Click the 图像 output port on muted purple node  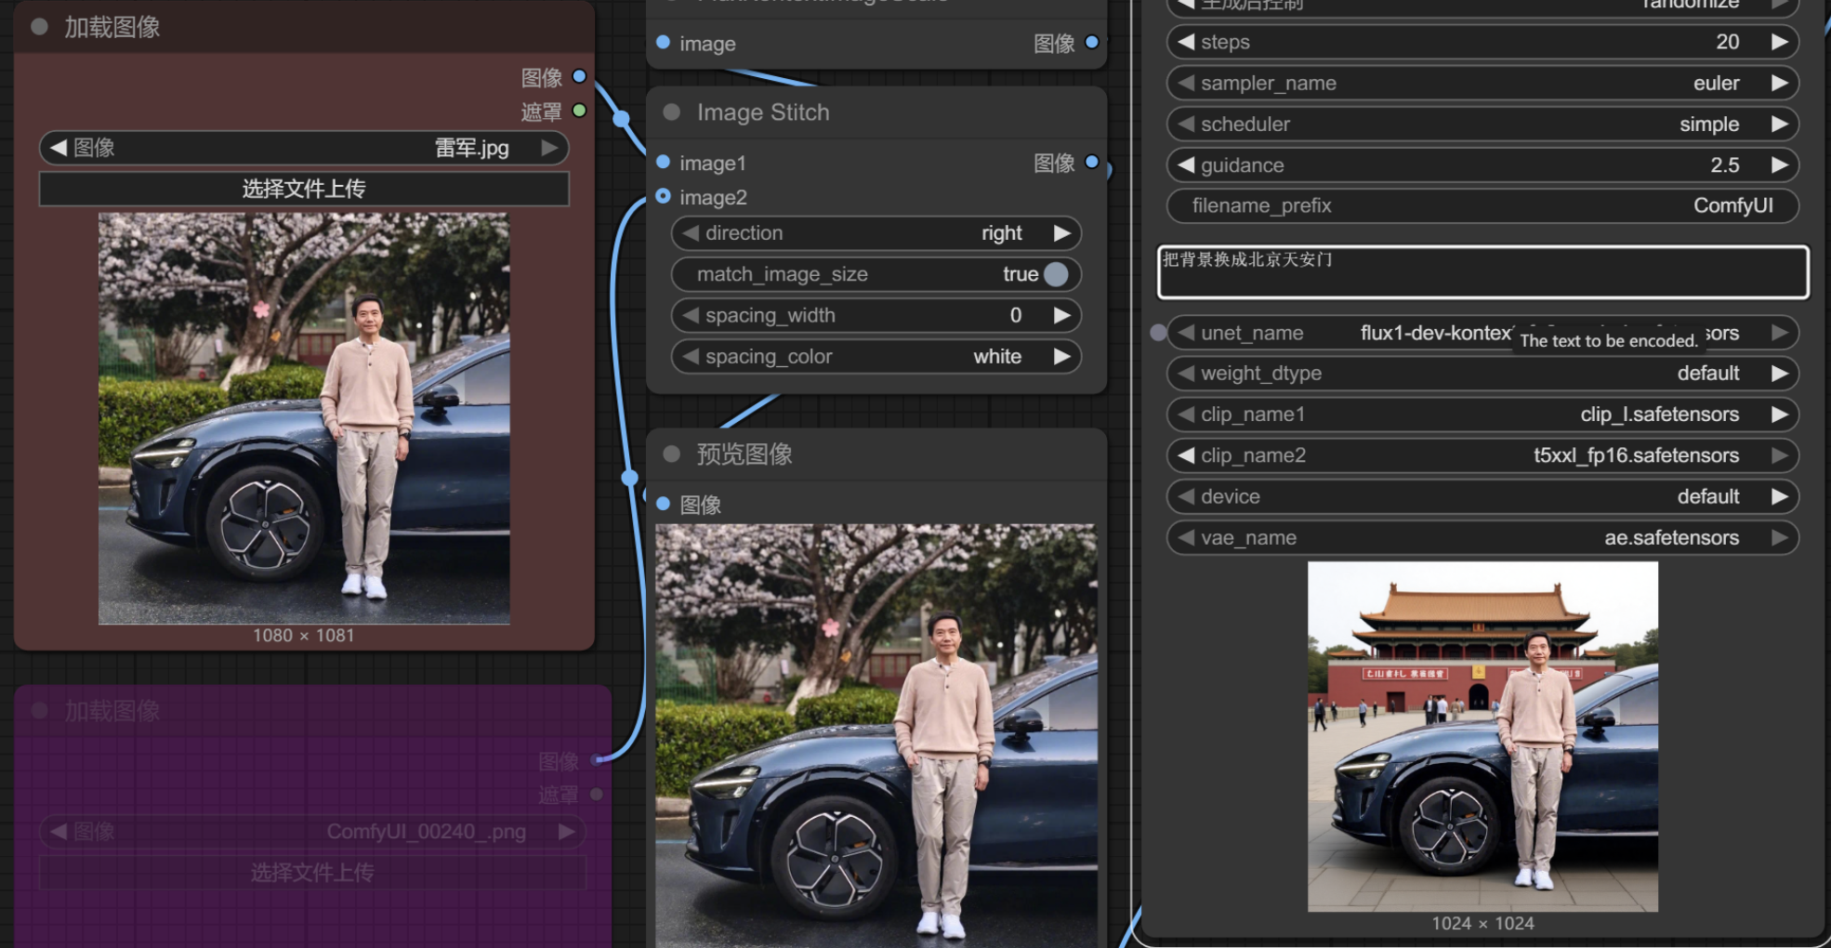[x=597, y=760]
